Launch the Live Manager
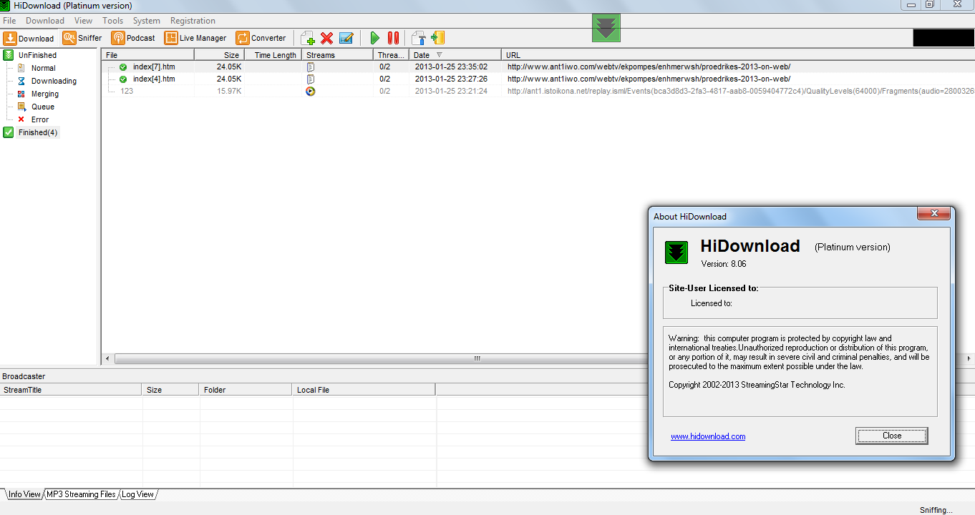The width and height of the screenshot is (975, 515). (195, 38)
